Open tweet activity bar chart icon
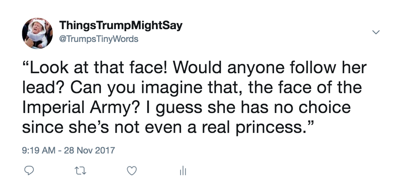This screenshot has height=194, width=404. [183, 171]
